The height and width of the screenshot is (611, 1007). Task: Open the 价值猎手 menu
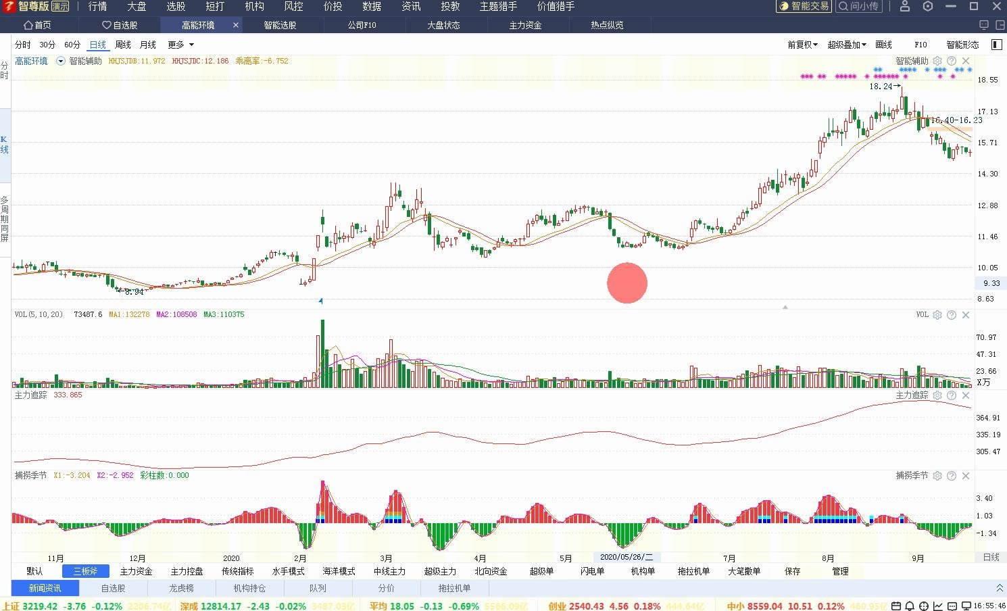[556, 6]
